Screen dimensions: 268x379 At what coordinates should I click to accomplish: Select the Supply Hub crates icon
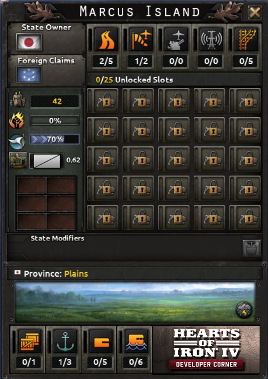click(x=29, y=342)
